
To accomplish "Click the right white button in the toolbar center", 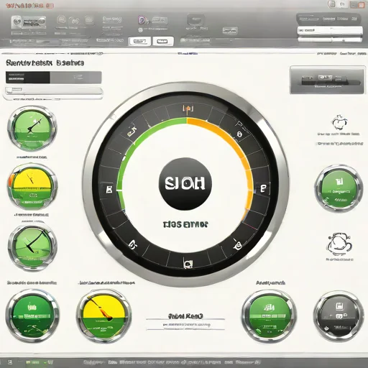I will point(163,41).
